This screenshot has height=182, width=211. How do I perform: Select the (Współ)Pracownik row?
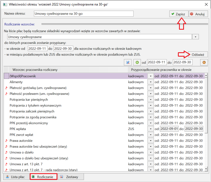tap(104, 76)
